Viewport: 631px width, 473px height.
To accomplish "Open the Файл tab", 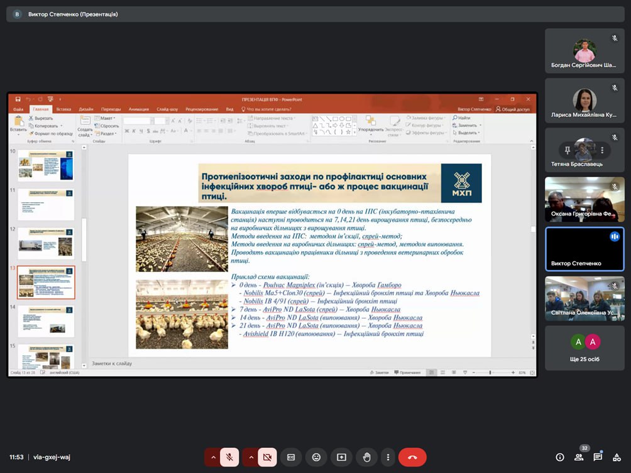I will pos(18,109).
